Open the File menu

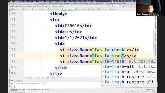[26, 1]
